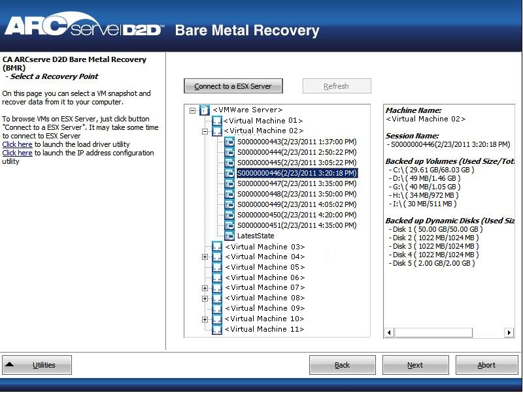The width and height of the screenshot is (523, 395).
Task: Select Virtual Machine 03 label
Action: 265,247
